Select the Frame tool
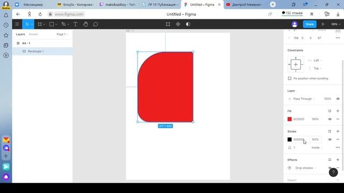344x193 pixels. (40, 24)
